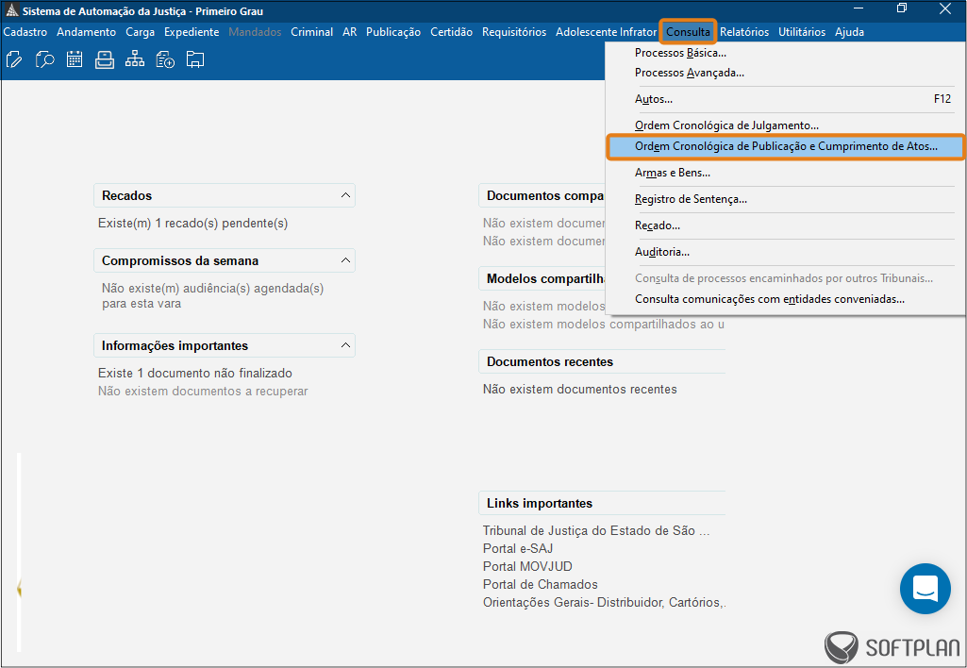The height and width of the screenshot is (668, 967).
Task: Open the hierarchy flowchart toolbar icon
Action: [135, 59]
